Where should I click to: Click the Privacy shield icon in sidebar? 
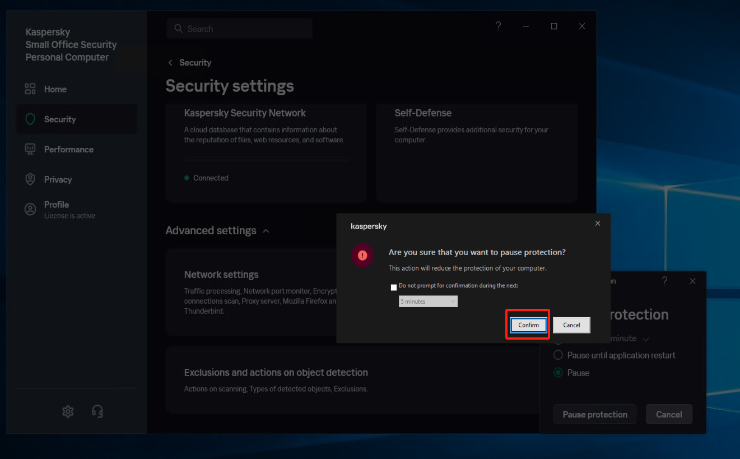click(30, 179)
